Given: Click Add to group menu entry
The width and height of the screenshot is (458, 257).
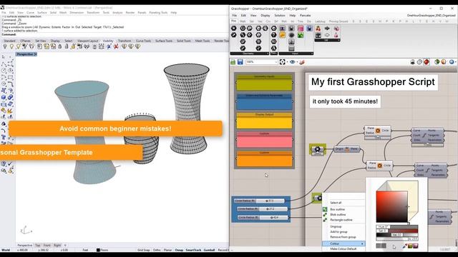Looking at the screenshot, I should click(x=338, y=231).
